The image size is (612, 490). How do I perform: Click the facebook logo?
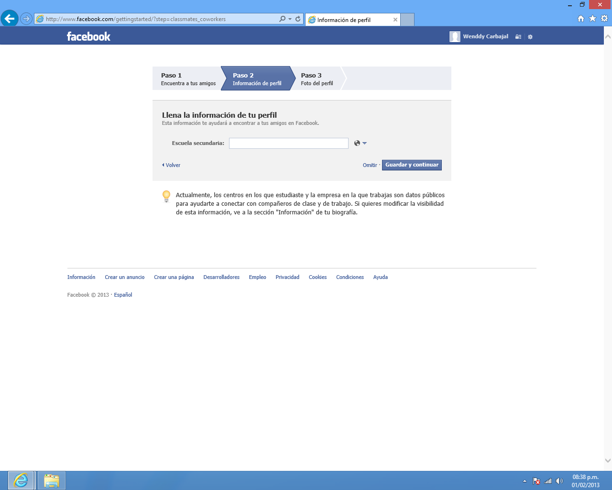[x=88, y=36]
